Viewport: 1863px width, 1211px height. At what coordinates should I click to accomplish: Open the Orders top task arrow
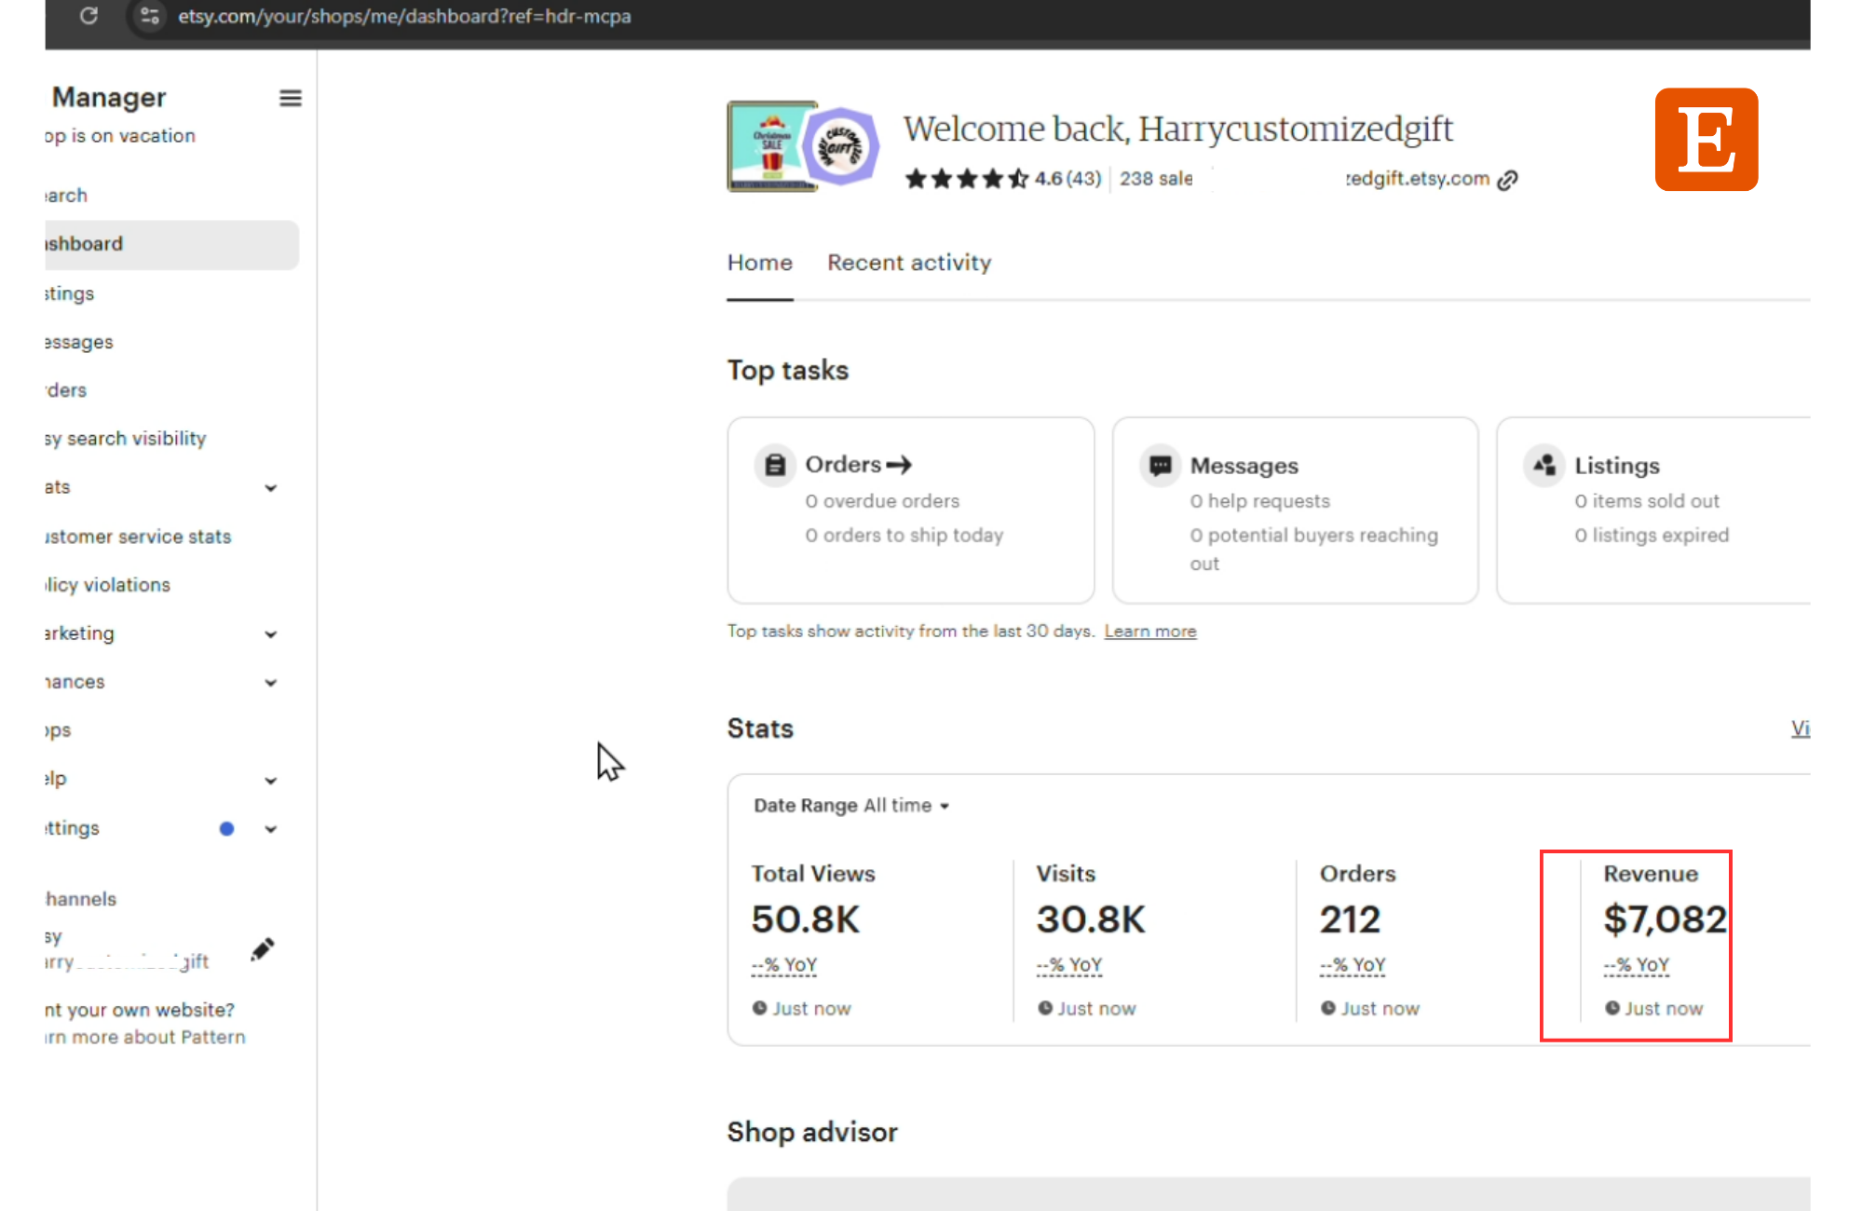tap(899, 464)
